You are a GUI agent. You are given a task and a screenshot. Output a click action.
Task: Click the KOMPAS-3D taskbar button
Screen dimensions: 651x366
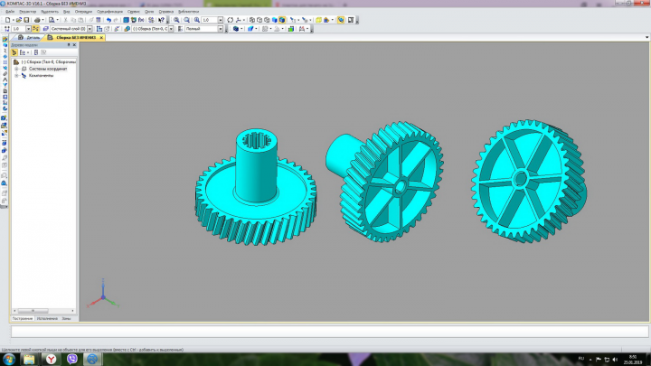pyautogui.click(x=92, y=359)
